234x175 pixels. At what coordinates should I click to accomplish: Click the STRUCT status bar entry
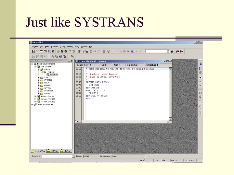(x=192, y=160)
